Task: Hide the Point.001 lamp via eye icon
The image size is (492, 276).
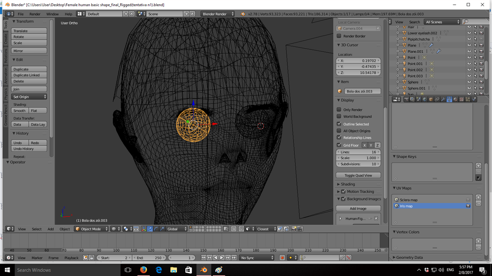Action: click(x=469, y=64)
